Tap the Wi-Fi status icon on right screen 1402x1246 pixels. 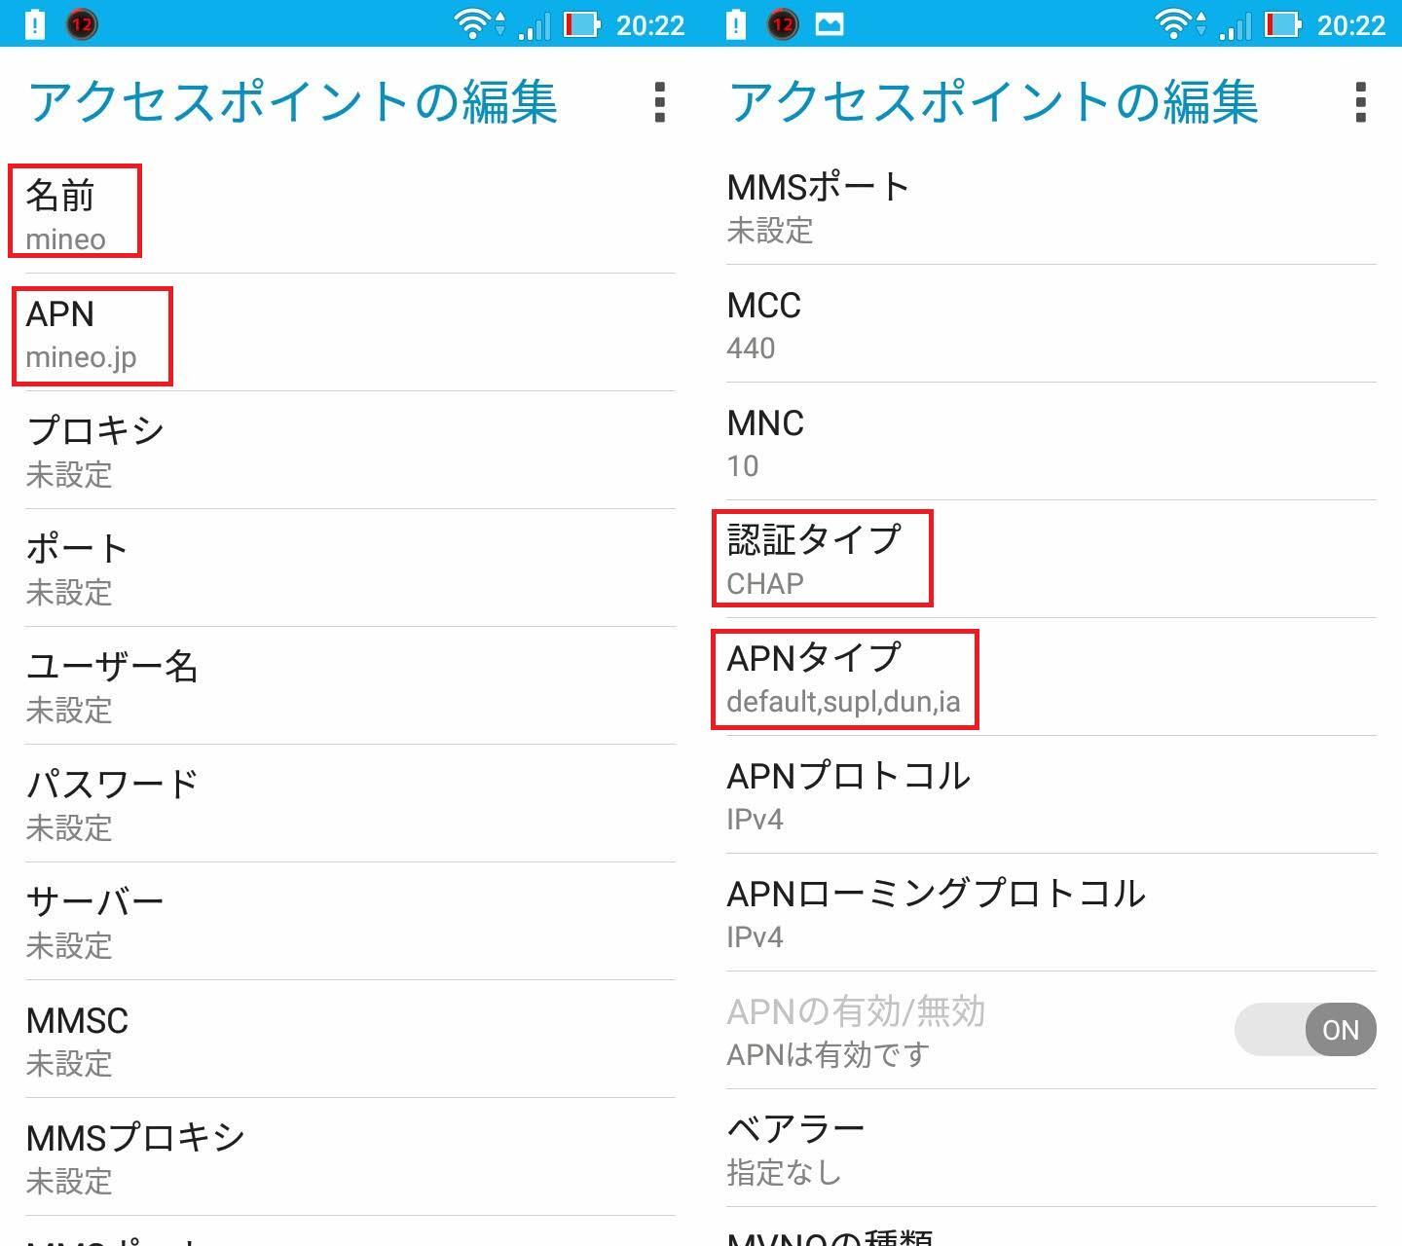(1173, 24)
